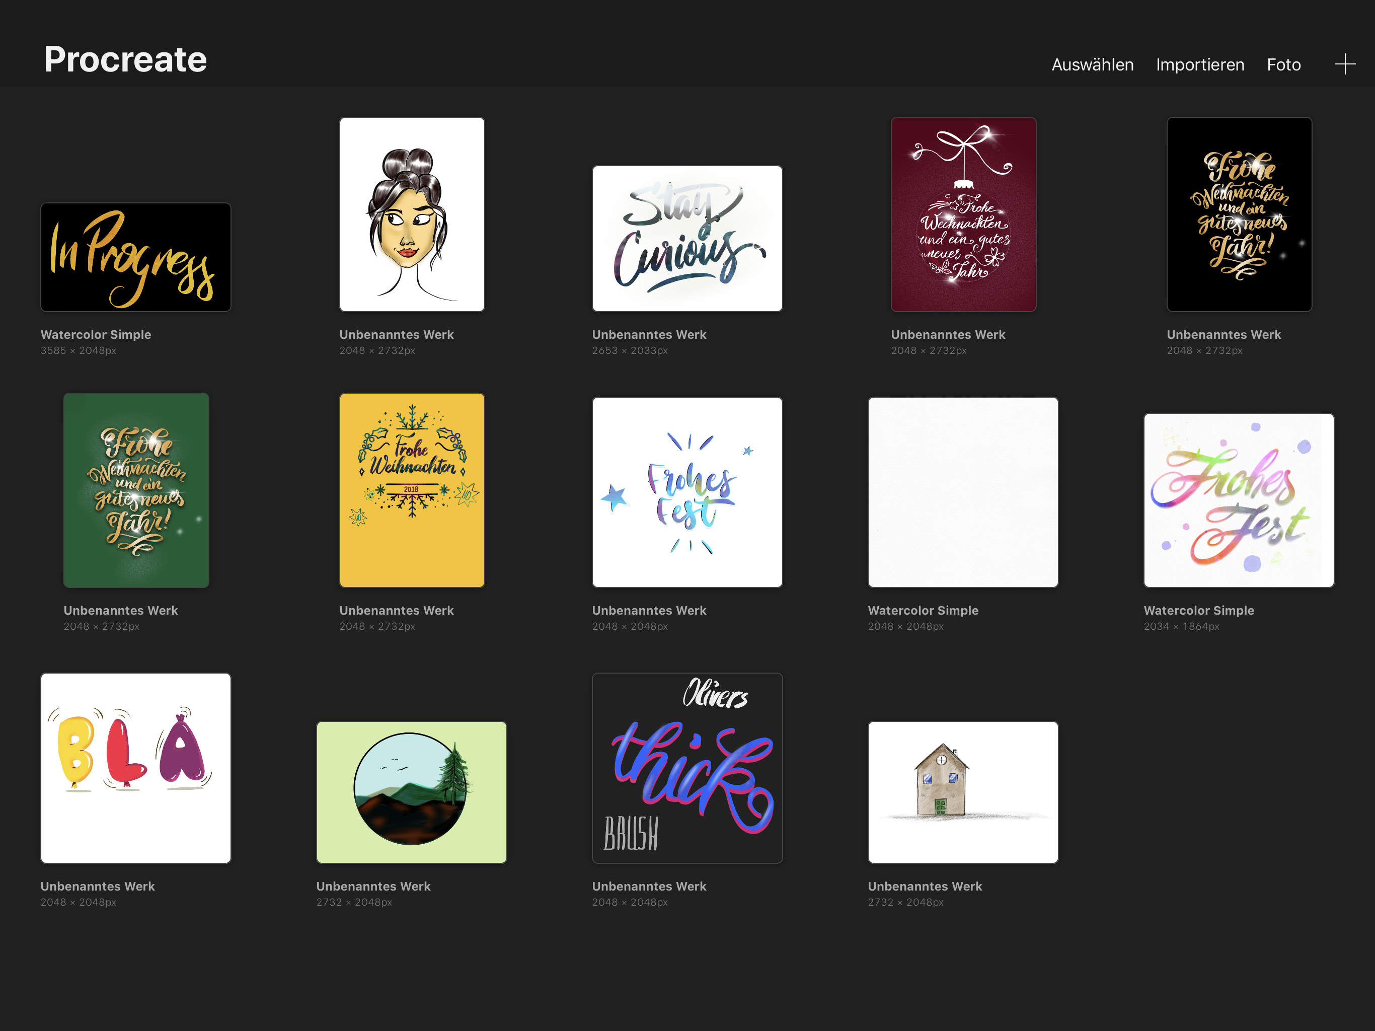Open the woman portrait illustration
The image size is (1375, 1031).
tap(412, 214)
